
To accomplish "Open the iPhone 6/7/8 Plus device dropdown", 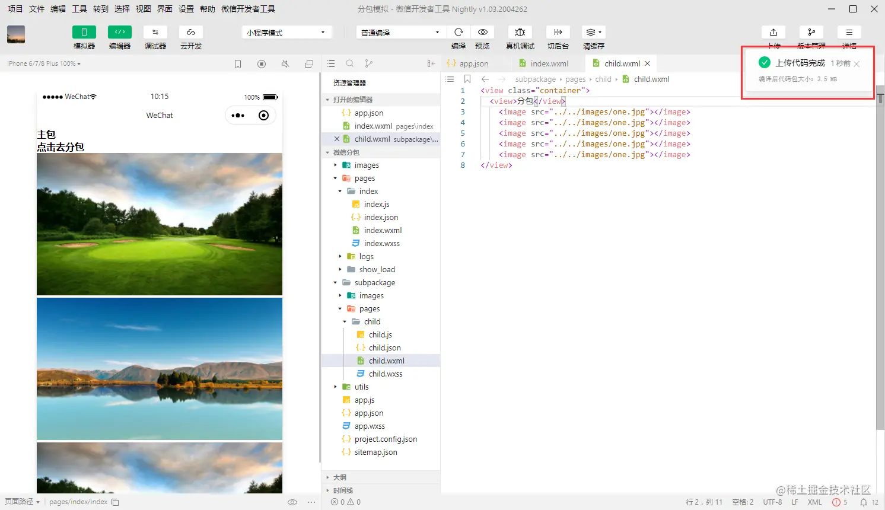I will (x=44, y=63).
